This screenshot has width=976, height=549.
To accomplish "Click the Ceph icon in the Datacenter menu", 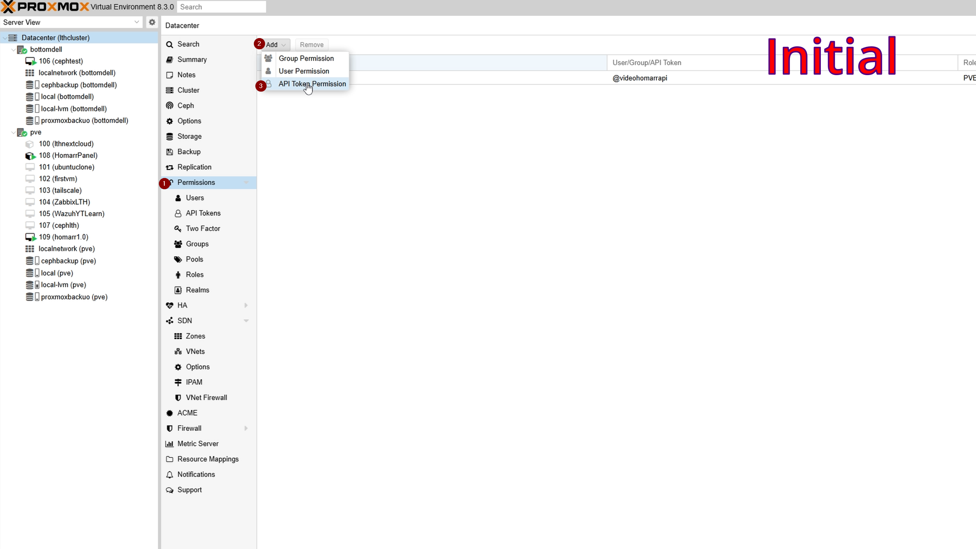I will pos(170,106).
